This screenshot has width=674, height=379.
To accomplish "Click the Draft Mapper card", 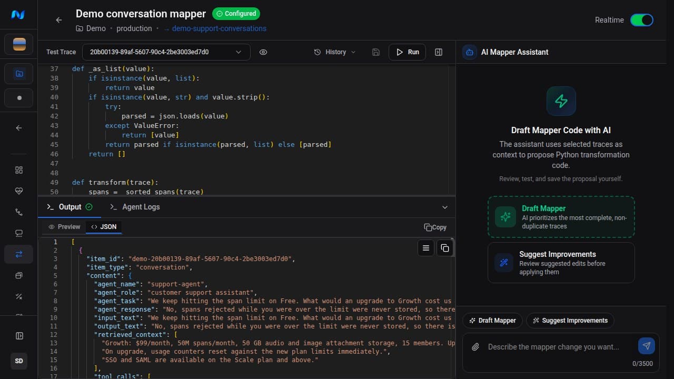I will tap(561, 217).
